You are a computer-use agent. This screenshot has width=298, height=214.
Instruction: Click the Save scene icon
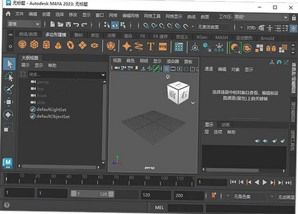[x=69, y=24]
